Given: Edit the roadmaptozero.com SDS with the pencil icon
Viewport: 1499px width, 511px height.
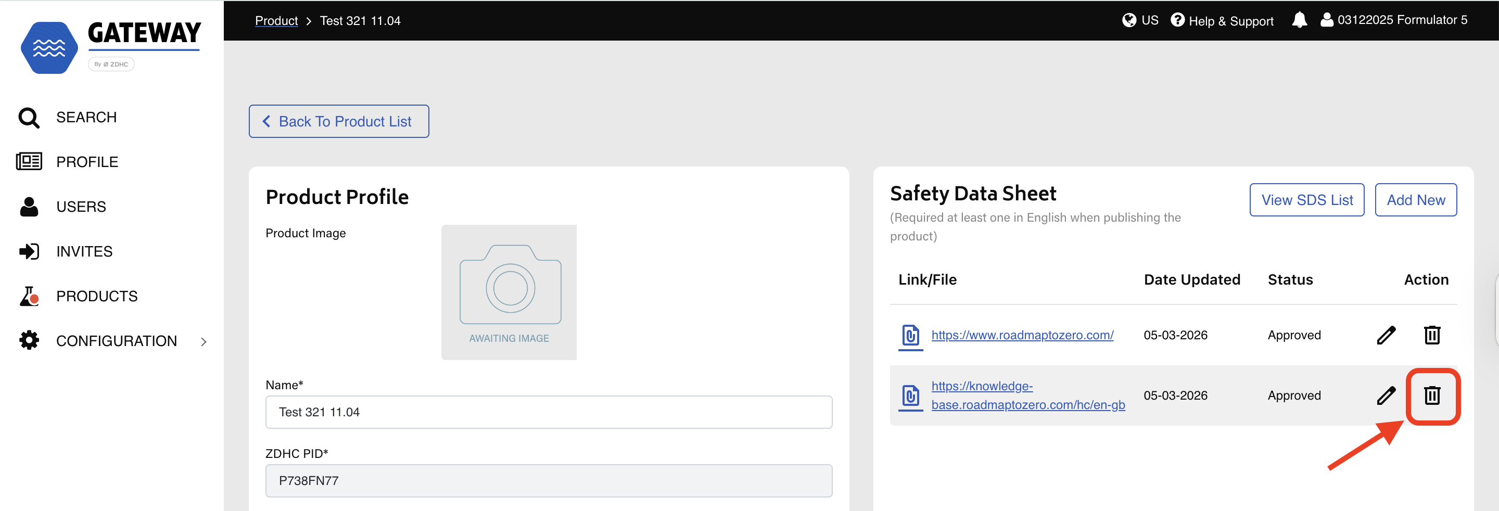Looking at the screenshot, I should click(x=1387, y=335).
